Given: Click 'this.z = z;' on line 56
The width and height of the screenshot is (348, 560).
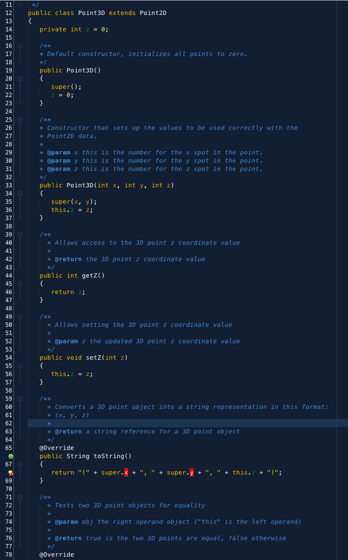Looking at the screenshot, I should tap(72, 374).
